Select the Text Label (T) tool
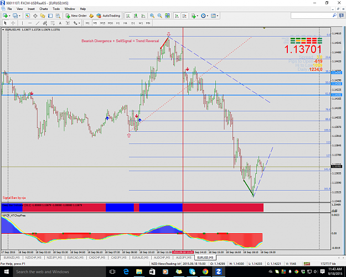This screenshot has height=277, width=346. click(68, 23)
